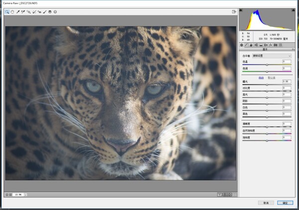Open the HSL / Grayscale panel tab
This screenshot has width=299, height=210.
(x=256, y=45)
